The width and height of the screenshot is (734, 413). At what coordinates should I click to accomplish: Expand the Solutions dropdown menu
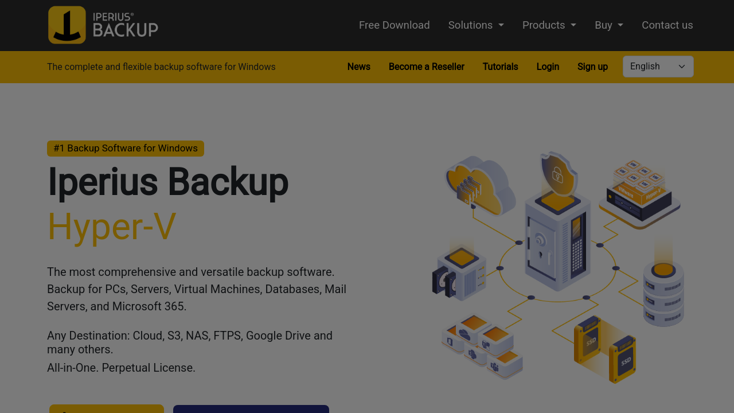coord(476,25)
